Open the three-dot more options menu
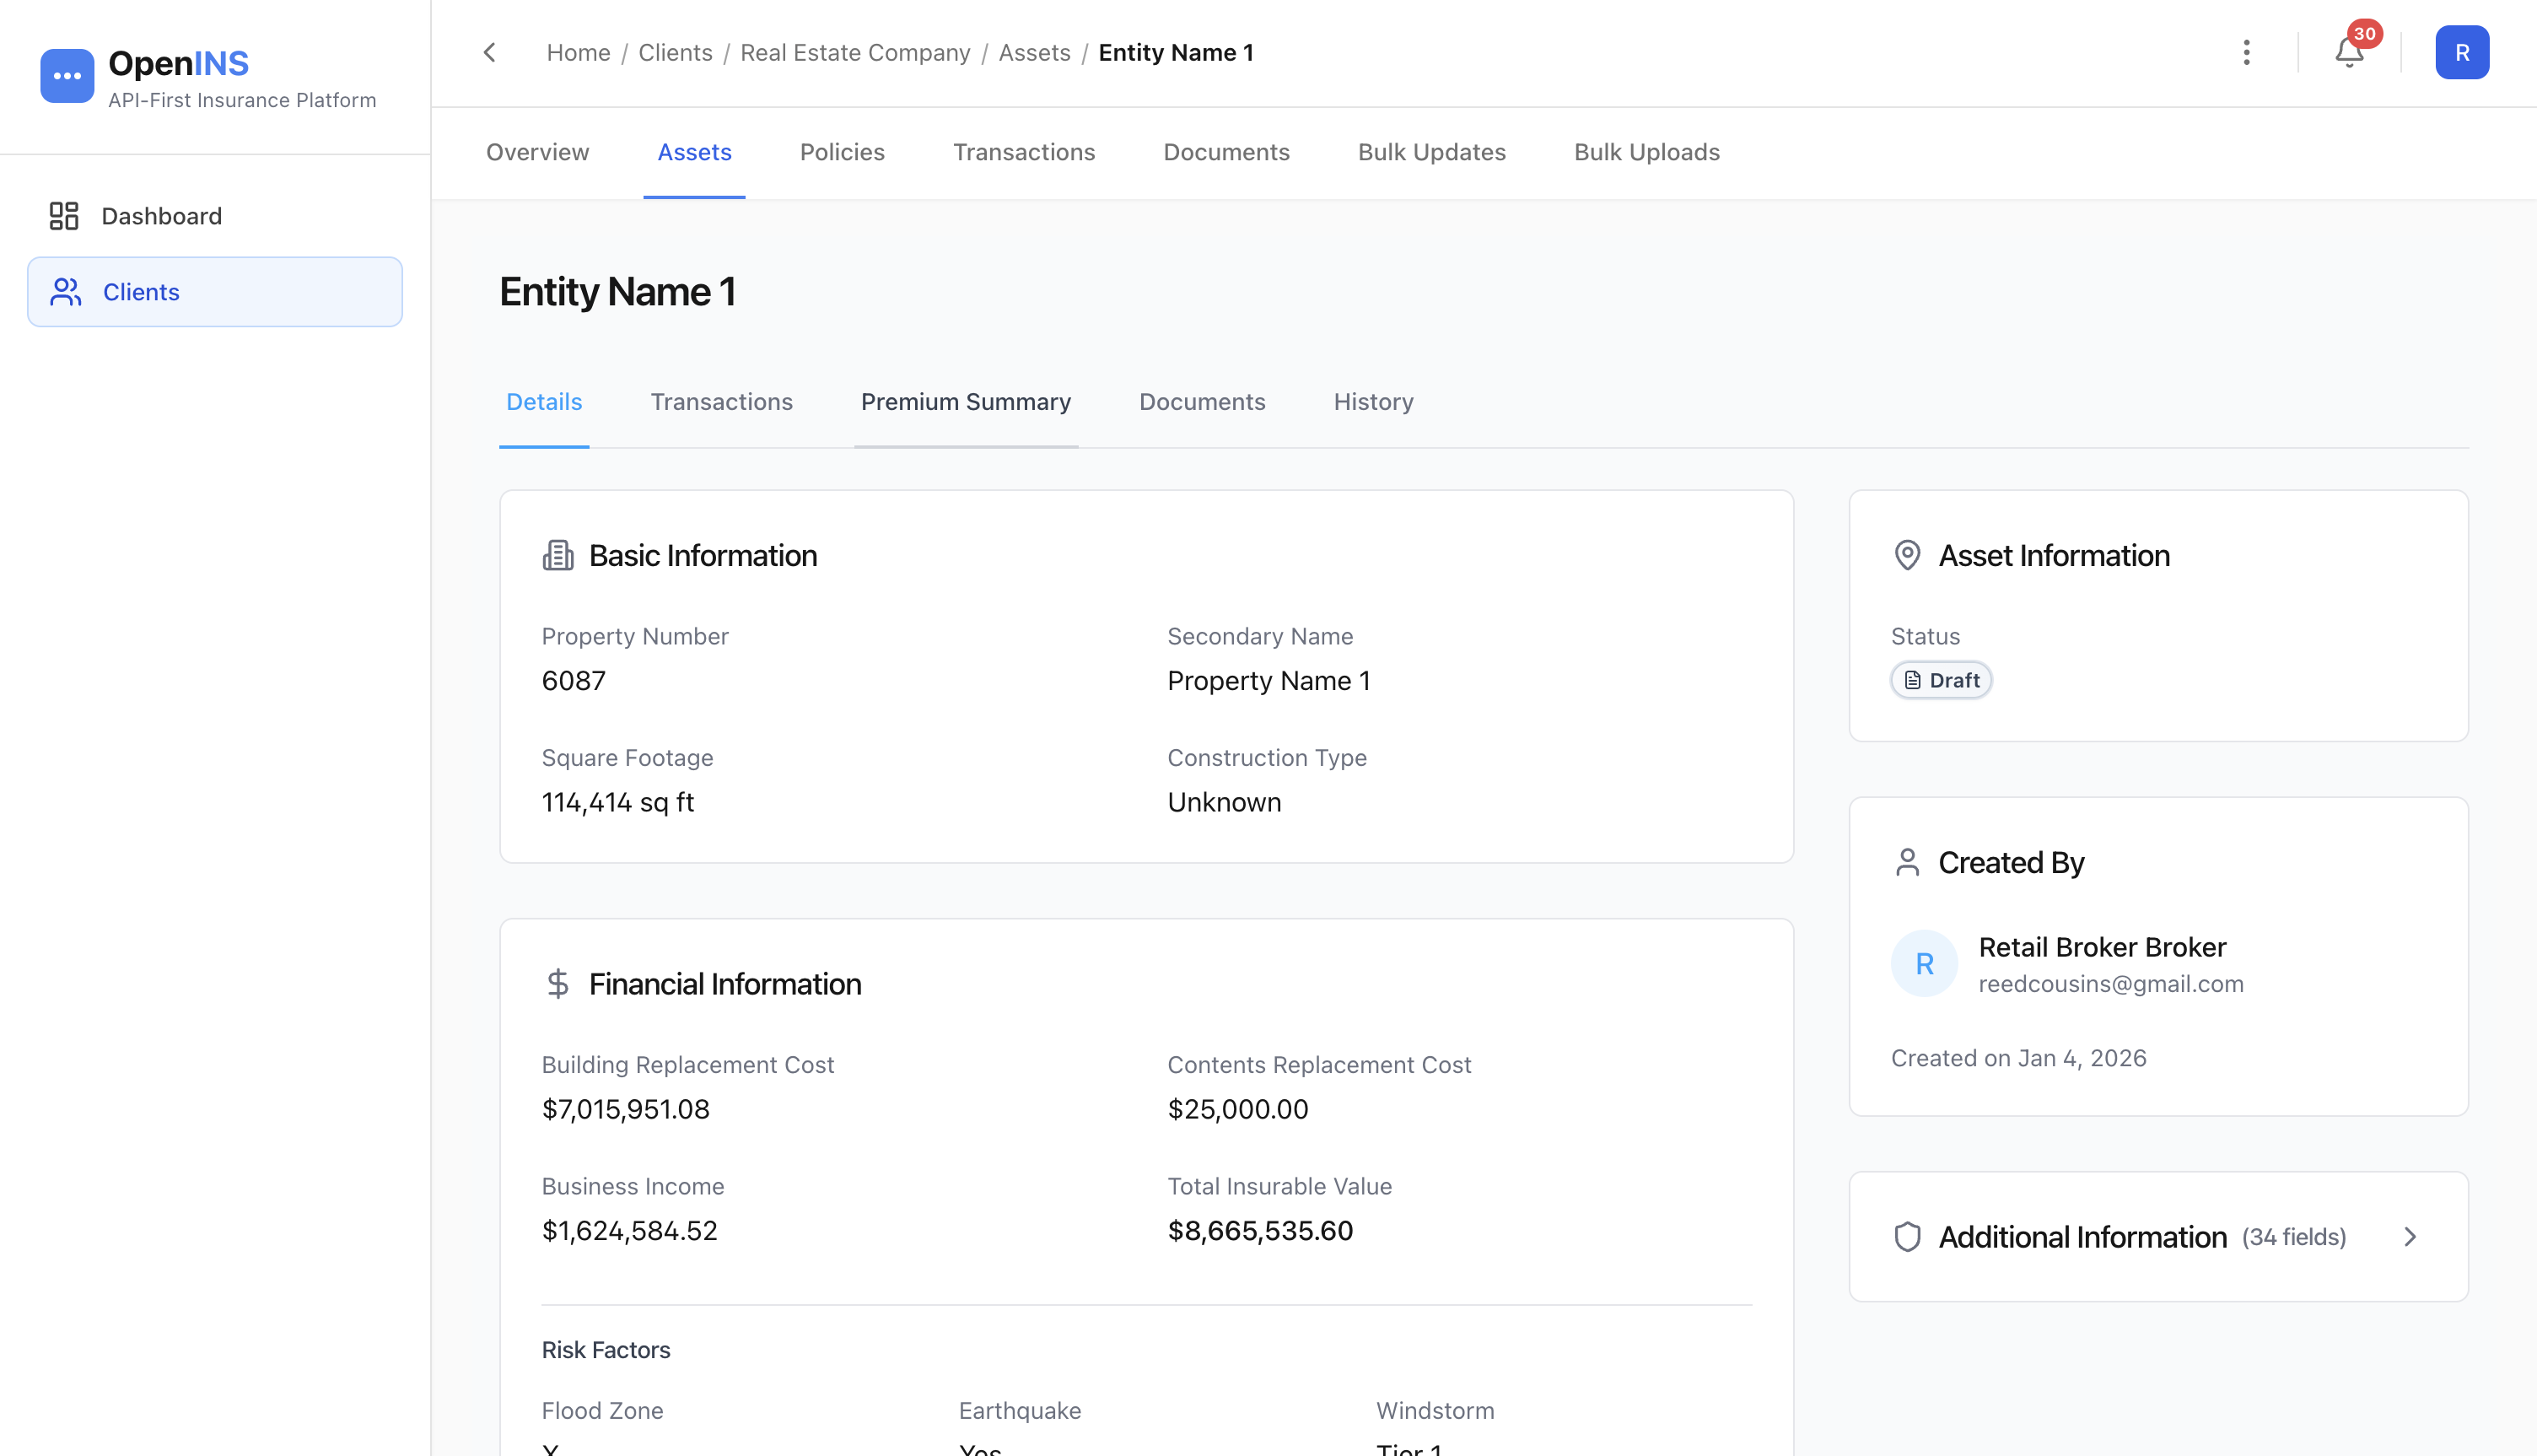The height and width of the screenshot is (1456, 2537). point(2246,53)
